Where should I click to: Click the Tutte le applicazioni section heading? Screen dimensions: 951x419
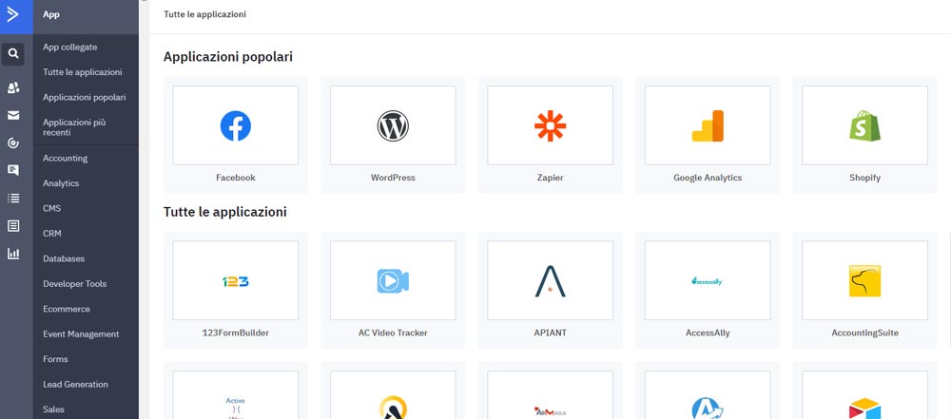[x=225, y=212]
